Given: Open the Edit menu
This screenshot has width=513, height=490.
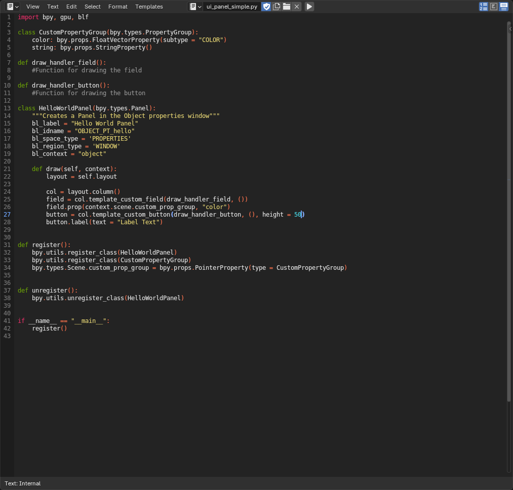Looking at the screenshot, I should pos(71,7).
